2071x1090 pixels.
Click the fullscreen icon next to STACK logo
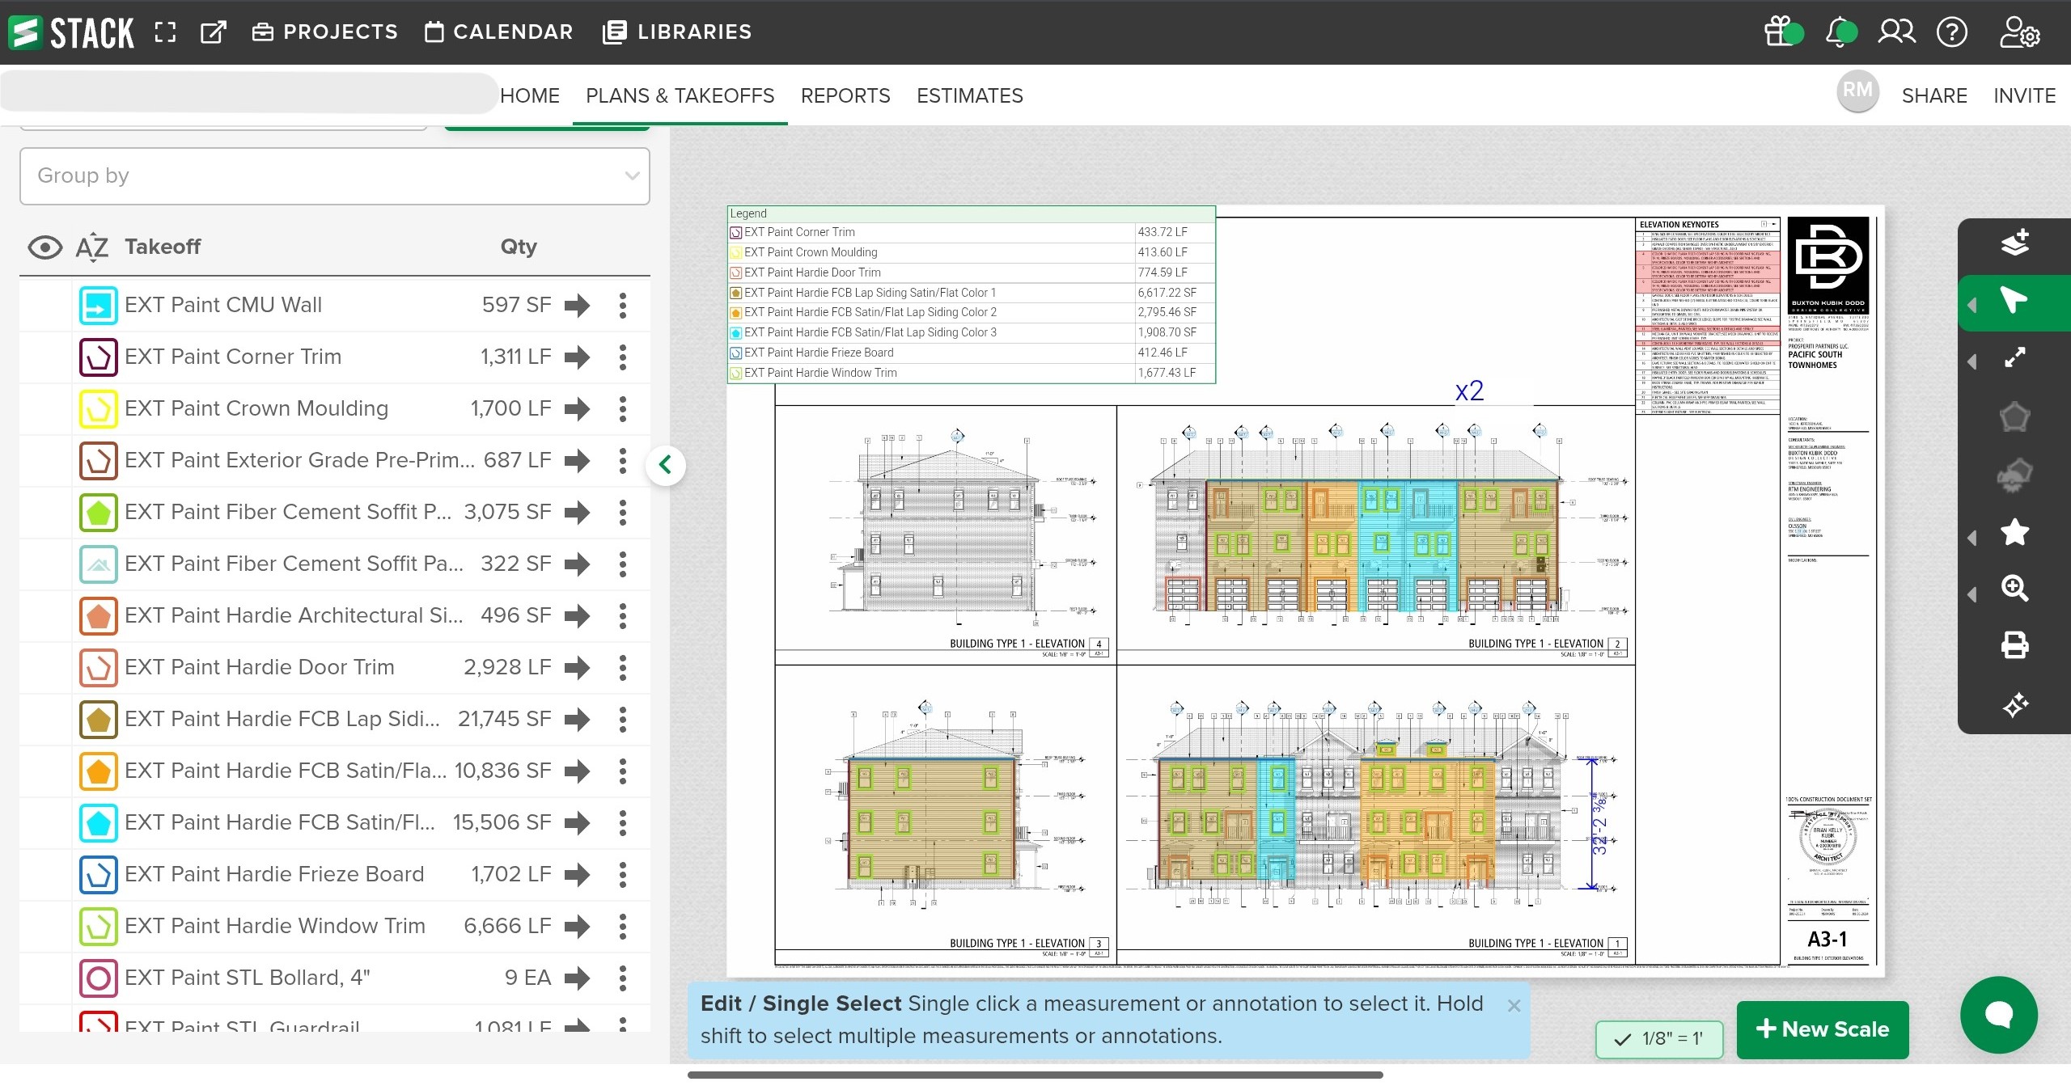[165, 32]
